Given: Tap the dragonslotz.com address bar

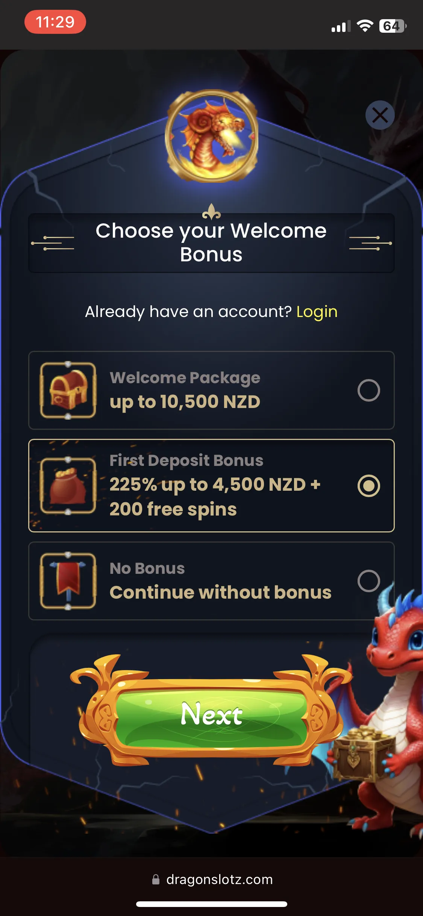Looking at the screenshot, I should coord(212,879).
